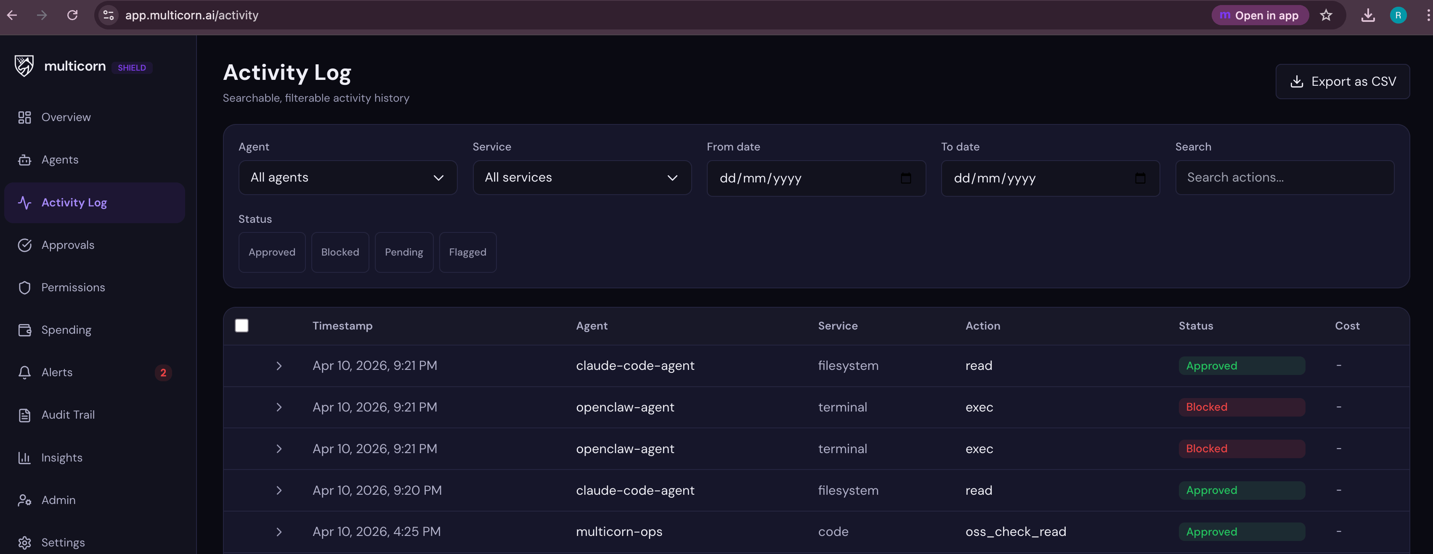Click the Insights bar chart icon
This screenshot has height=554, width=1433.
pos(24,458)
